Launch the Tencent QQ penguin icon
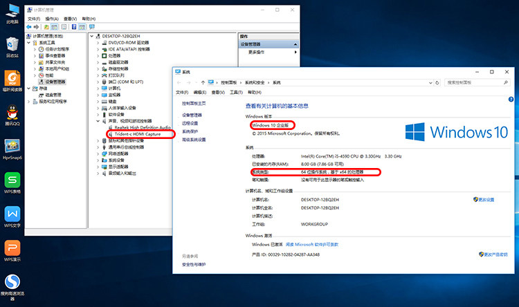Viewport: 519px width, 307px height. click(12, 115)
